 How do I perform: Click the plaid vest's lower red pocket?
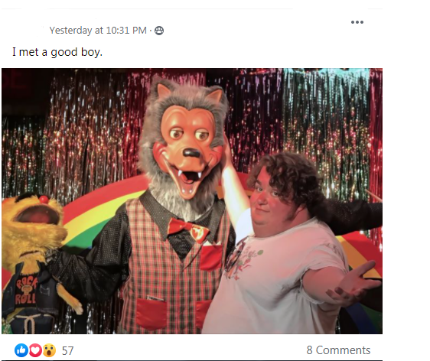pyautogui.click(x=151, y=314)
